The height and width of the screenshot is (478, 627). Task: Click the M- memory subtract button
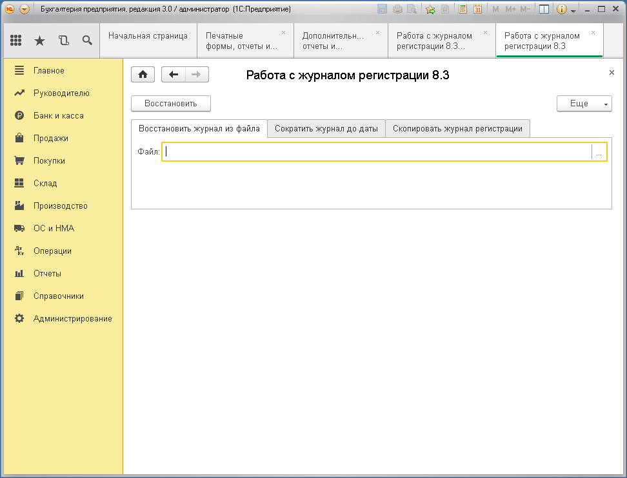(x=525, y=9)
